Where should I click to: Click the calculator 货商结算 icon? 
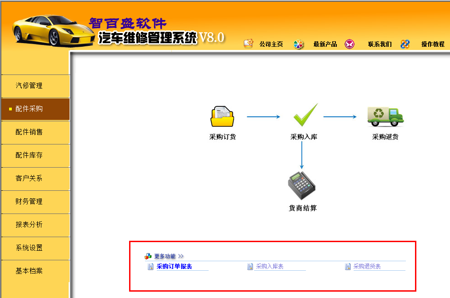(x=302, y=186)
